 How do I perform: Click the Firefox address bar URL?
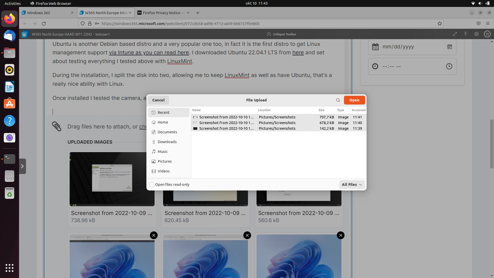(180, 23)
